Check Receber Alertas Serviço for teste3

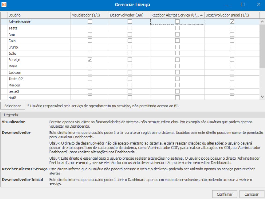tap(177, 91)
